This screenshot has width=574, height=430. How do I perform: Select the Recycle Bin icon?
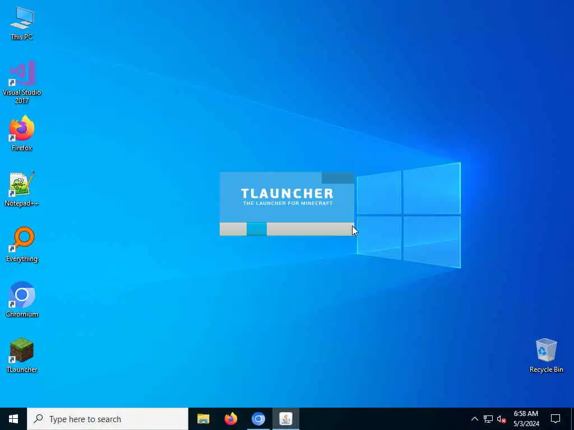546,356
